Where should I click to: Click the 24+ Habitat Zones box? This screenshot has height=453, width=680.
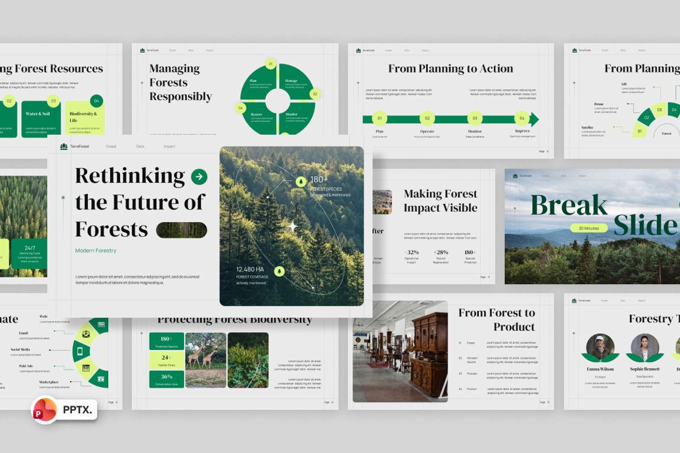click(x=167, y=360)
